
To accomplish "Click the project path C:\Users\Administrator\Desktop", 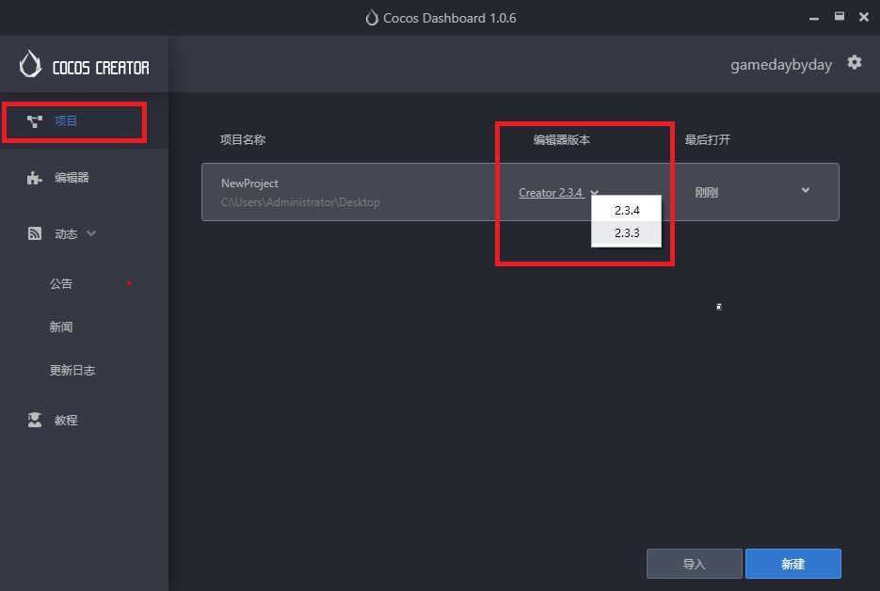I will pos(300,202).
